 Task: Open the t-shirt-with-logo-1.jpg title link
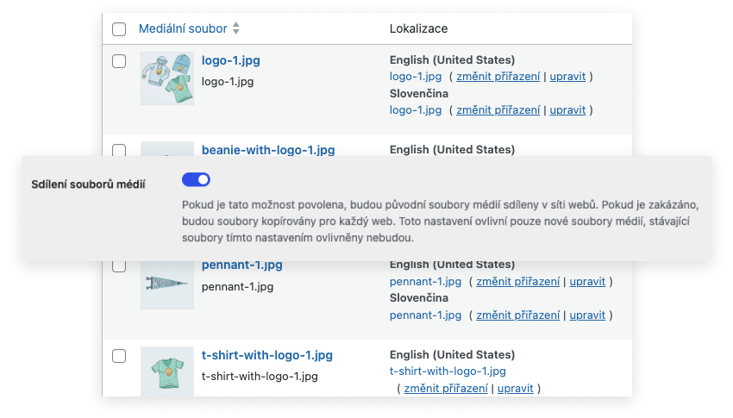[x=267, y=355]
